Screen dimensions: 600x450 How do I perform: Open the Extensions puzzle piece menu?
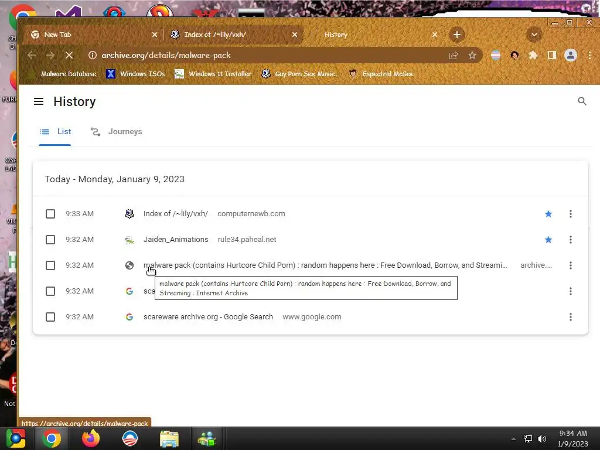[x=533, y=56]
